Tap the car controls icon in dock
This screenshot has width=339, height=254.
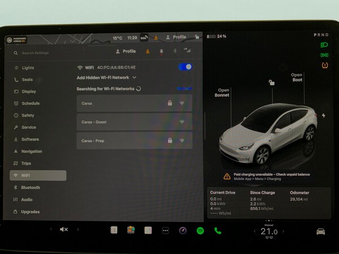tap(320, 231)
